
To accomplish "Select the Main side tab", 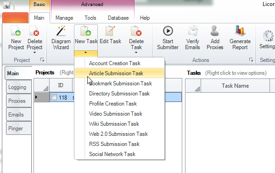I will (x=18, y=73).
